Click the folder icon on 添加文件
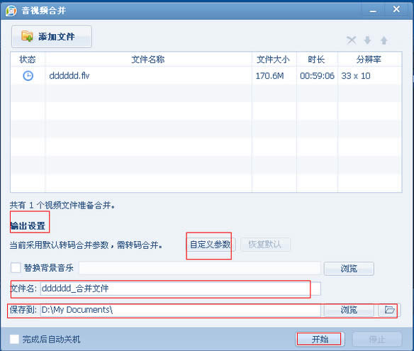This screenshot has width=414, height=351. (27, 36)
